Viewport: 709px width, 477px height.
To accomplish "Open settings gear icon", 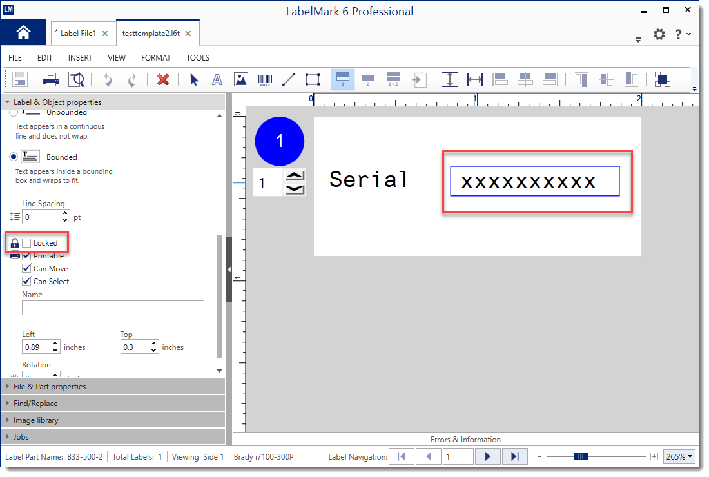I will 659,34.
